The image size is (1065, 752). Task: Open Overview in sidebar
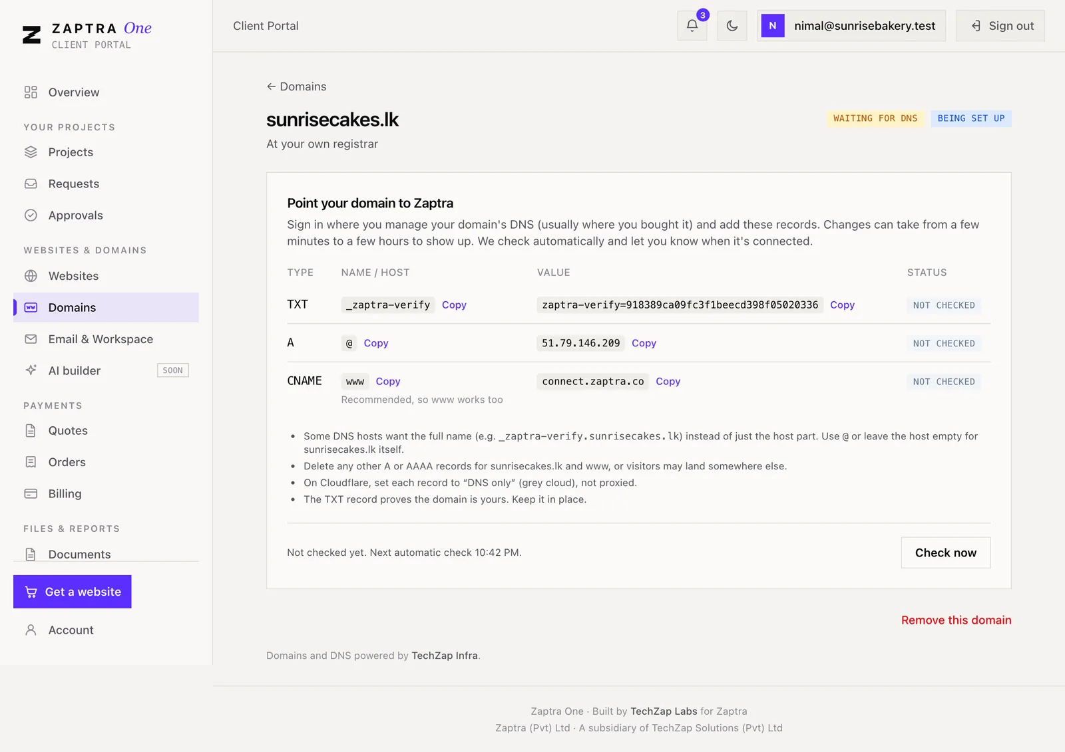106,92
